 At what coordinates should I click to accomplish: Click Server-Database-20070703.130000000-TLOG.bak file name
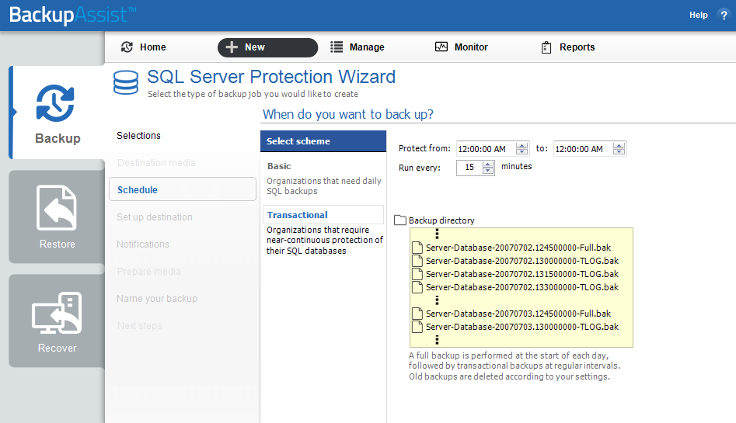[522, 327]
